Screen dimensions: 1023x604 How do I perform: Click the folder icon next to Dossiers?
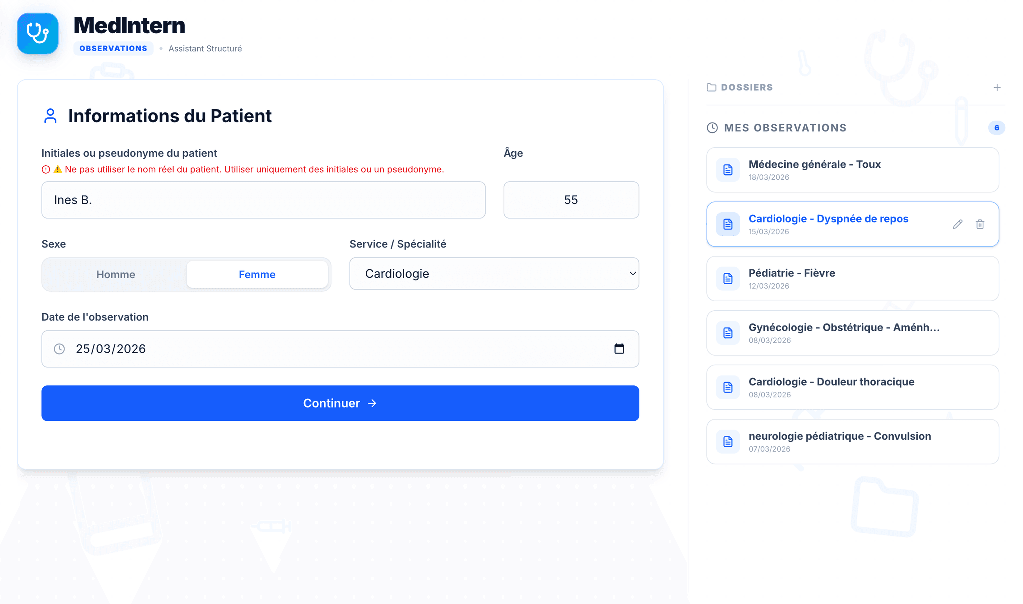(x=711, y=88)
